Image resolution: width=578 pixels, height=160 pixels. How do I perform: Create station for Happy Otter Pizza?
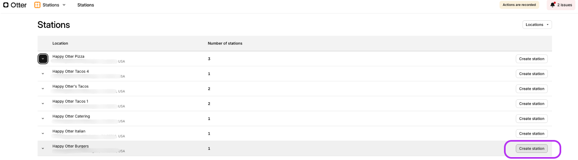(532, 59)
